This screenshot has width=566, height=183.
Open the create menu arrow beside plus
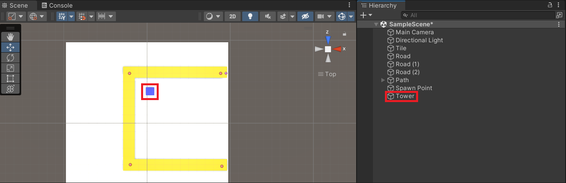370,15
